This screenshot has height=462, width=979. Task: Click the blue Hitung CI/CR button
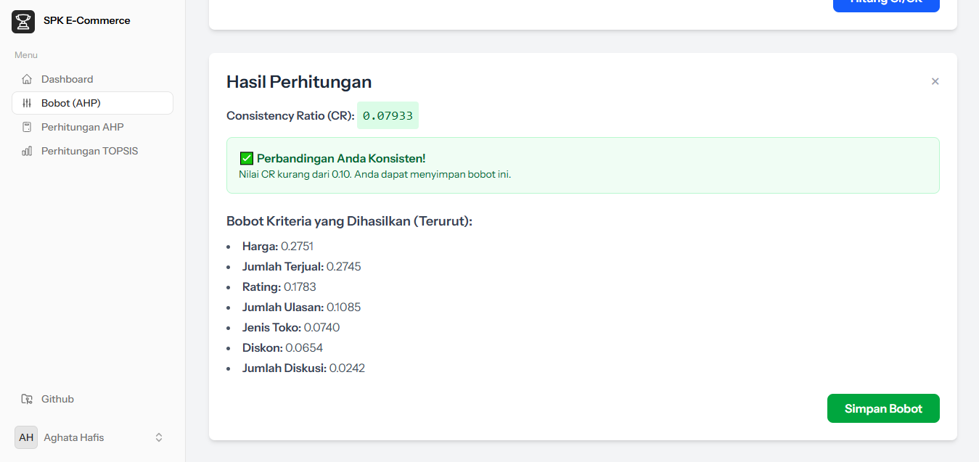point(886,4)
